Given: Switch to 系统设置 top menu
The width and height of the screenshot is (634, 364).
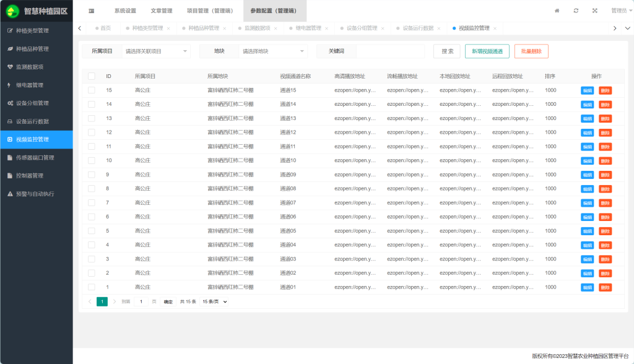Looking at the screenshot, I should (125, 11).
